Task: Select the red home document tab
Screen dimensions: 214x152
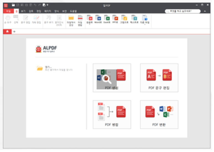Action: pyautogui.click(x=7, y=32)
